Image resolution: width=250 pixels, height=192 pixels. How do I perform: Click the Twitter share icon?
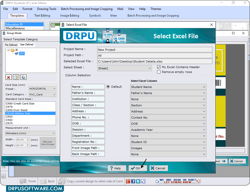point(138,181)
